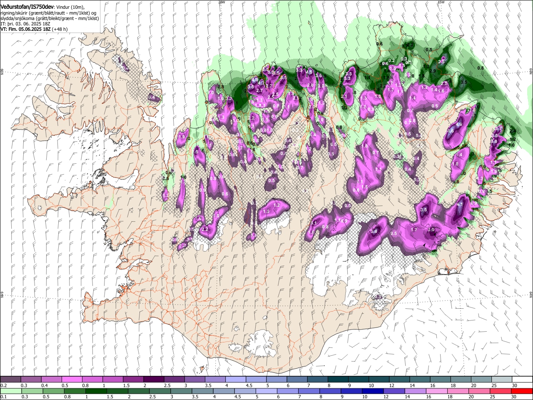
Task: Pick the darkest purple swatch between 2 and 2.5, upper scale
Action: pos(154,379)
